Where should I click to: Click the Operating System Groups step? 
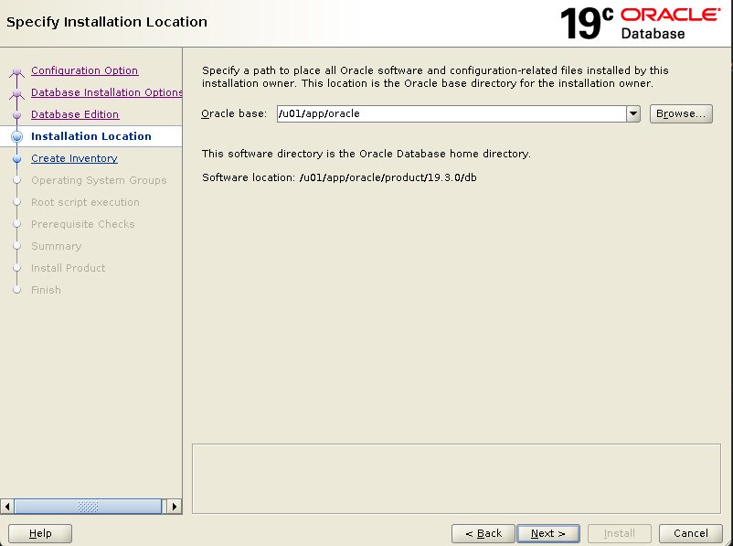pyautogui.click(x=99, y=180)
